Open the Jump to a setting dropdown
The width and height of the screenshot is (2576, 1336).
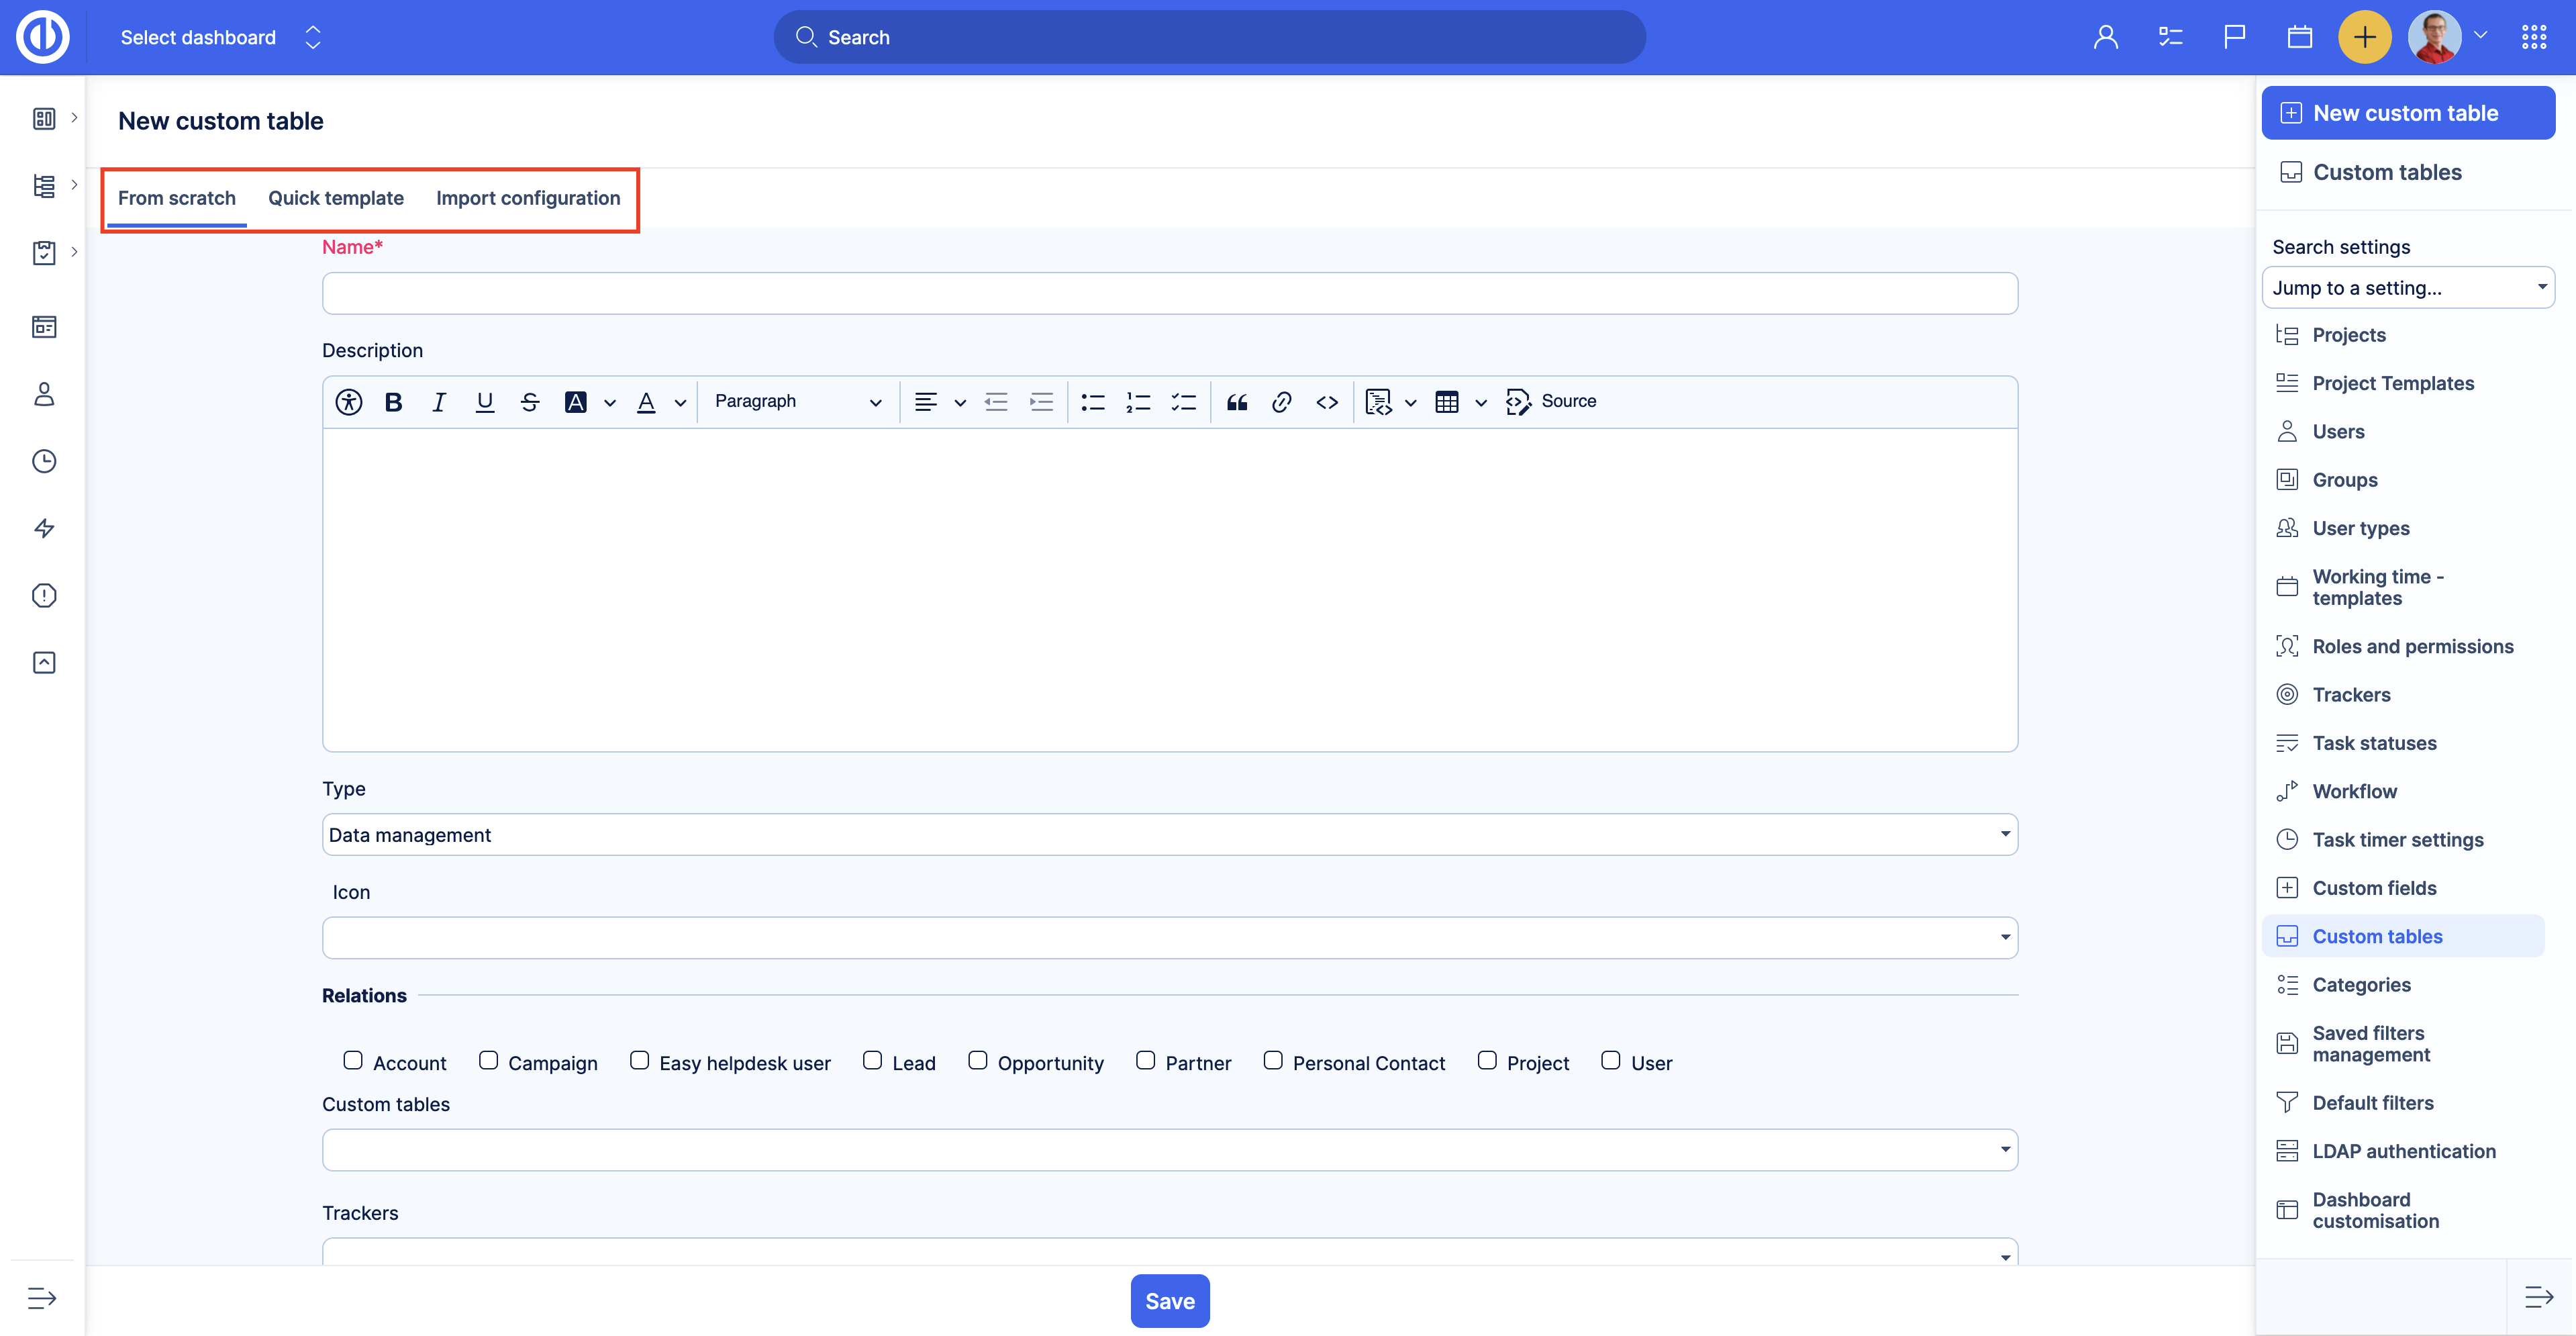pos(2407,288)
